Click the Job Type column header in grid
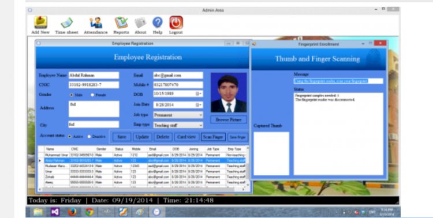This screenshot has height=218, width=433. tap(215, 149)
